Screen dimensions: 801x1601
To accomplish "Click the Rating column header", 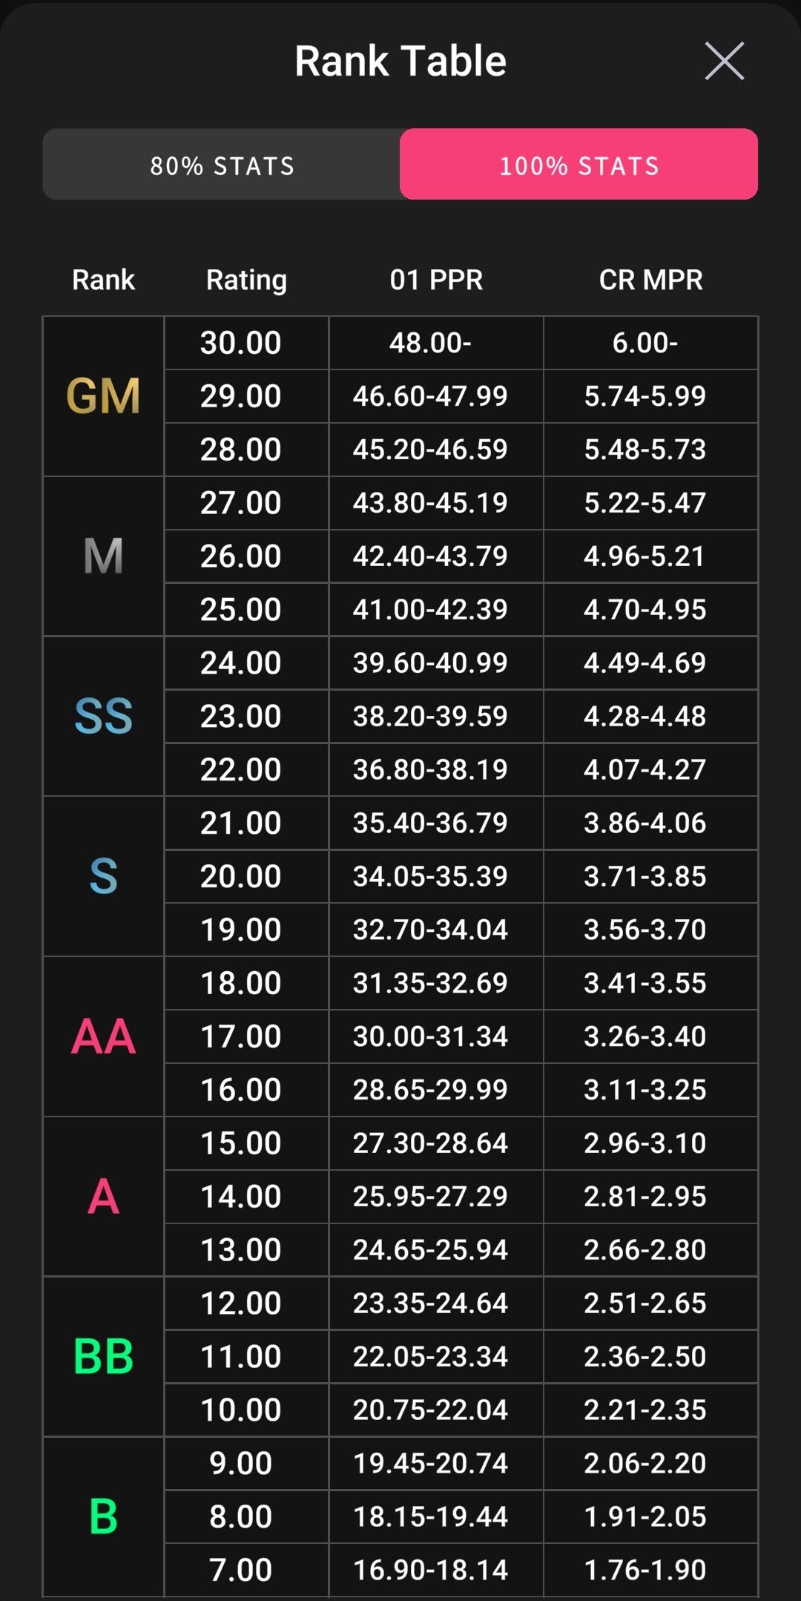I will point(246,280).
